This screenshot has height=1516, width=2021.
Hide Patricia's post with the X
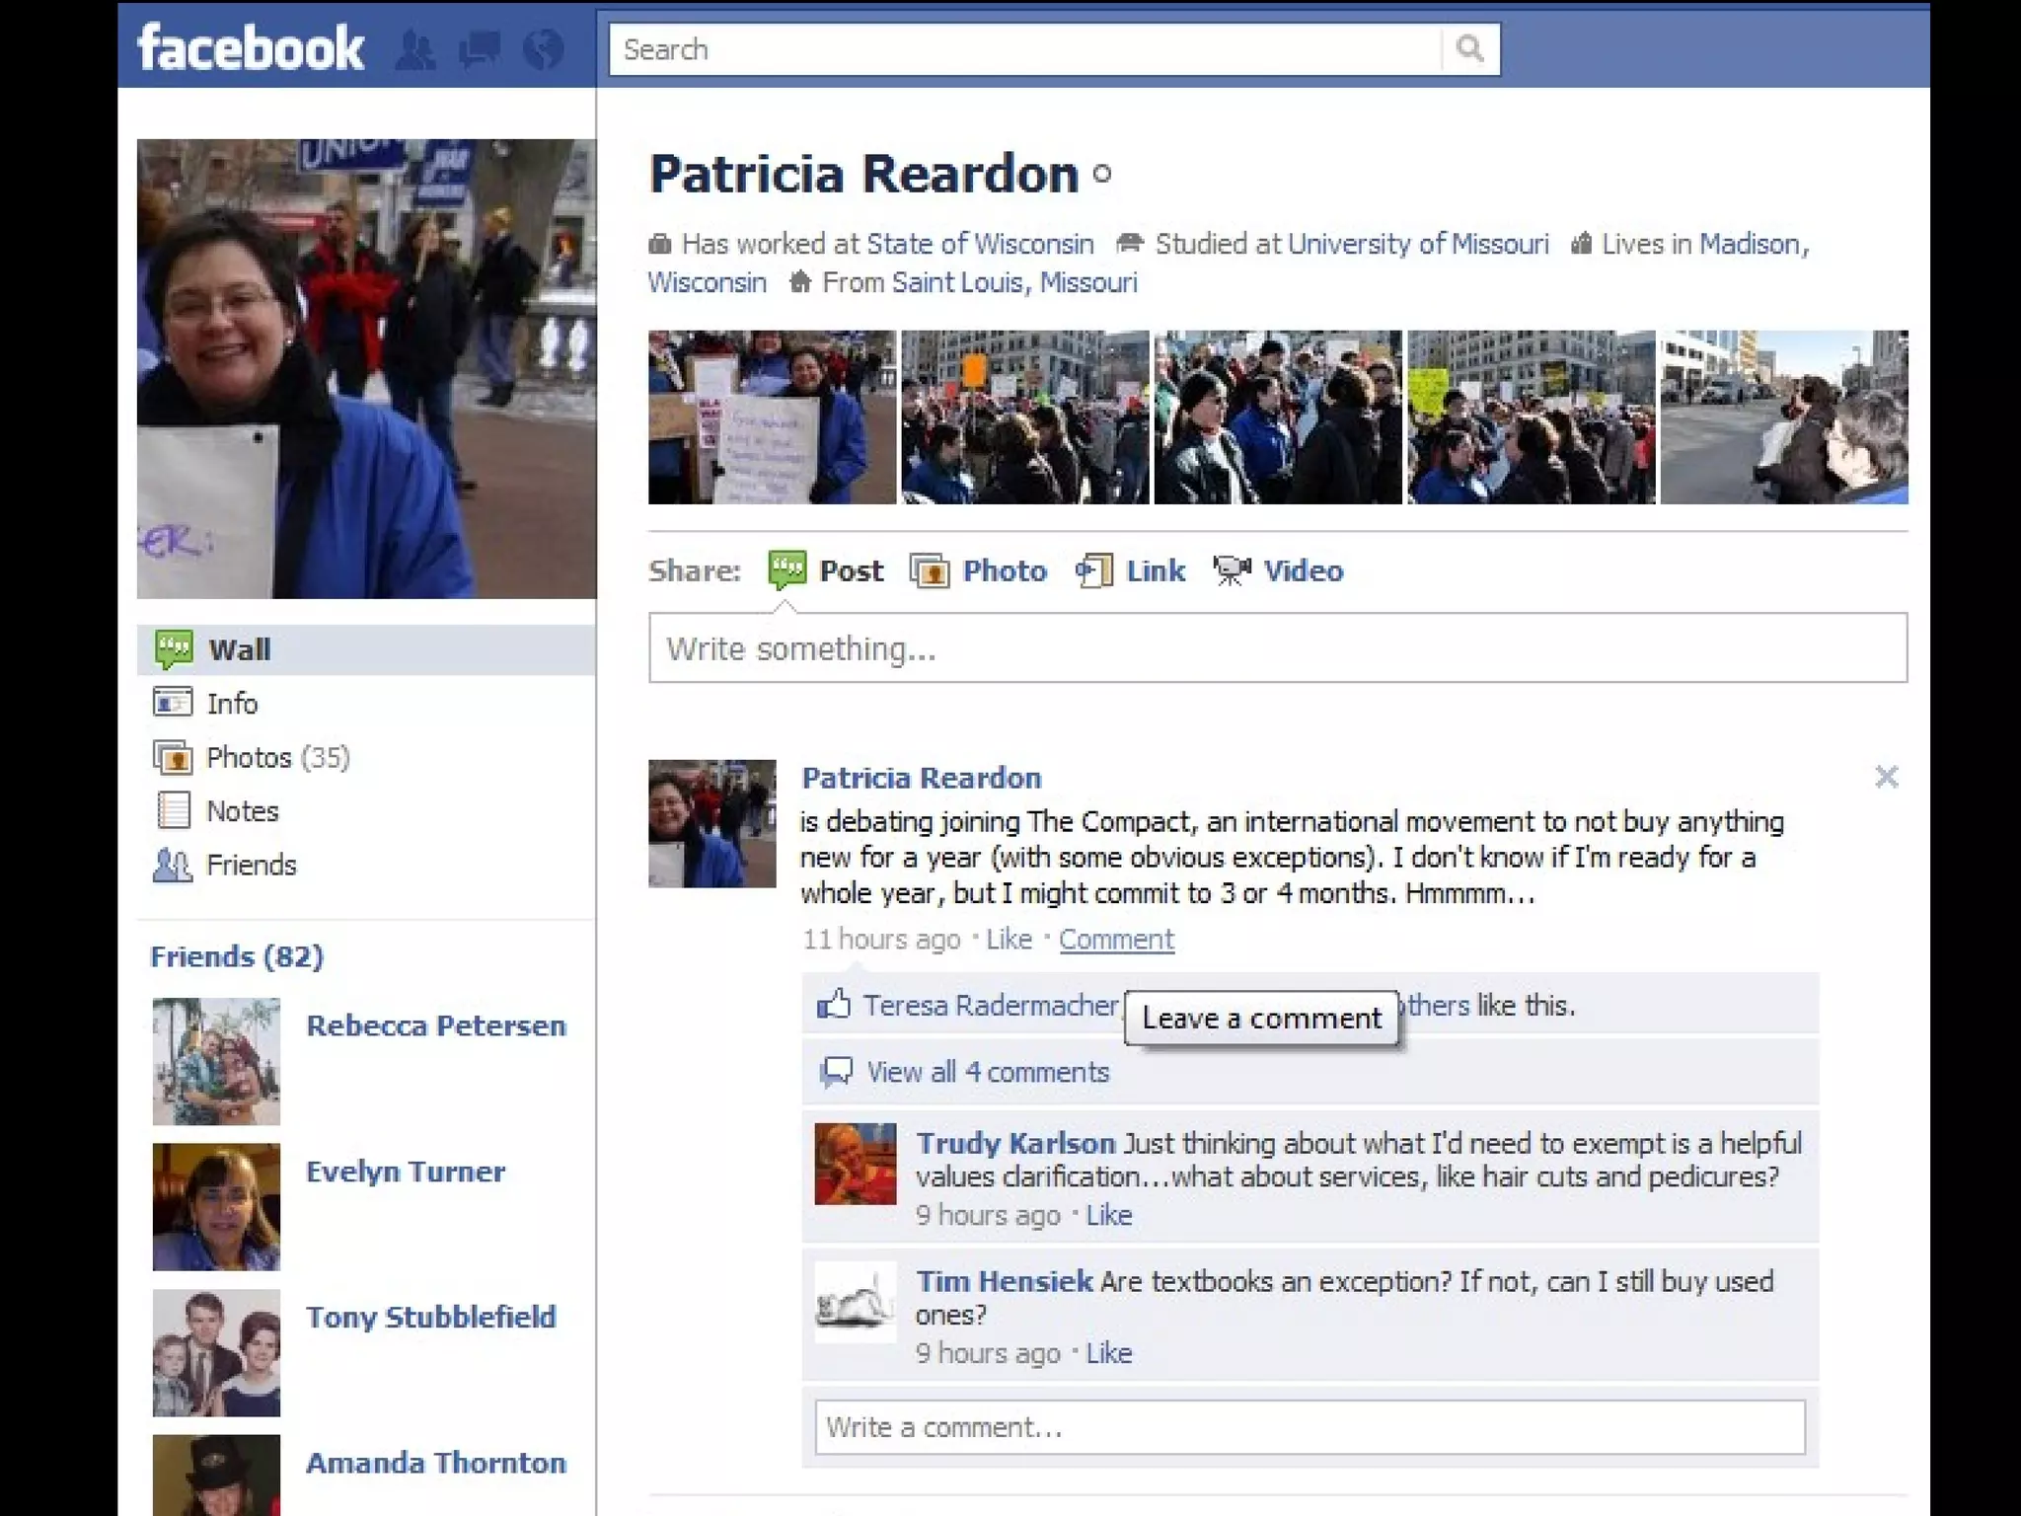pos(1886,778)
